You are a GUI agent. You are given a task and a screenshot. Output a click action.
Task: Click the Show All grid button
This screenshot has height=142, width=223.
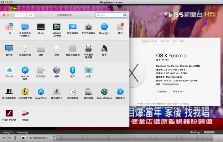point(30,15)
